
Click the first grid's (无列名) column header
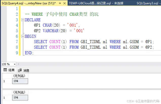(x=20, y=76)
